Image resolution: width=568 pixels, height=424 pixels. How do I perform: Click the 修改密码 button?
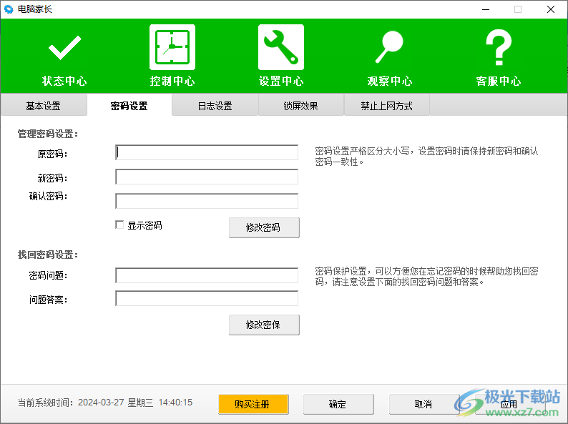pyautogui.click(x=264, y=227)
